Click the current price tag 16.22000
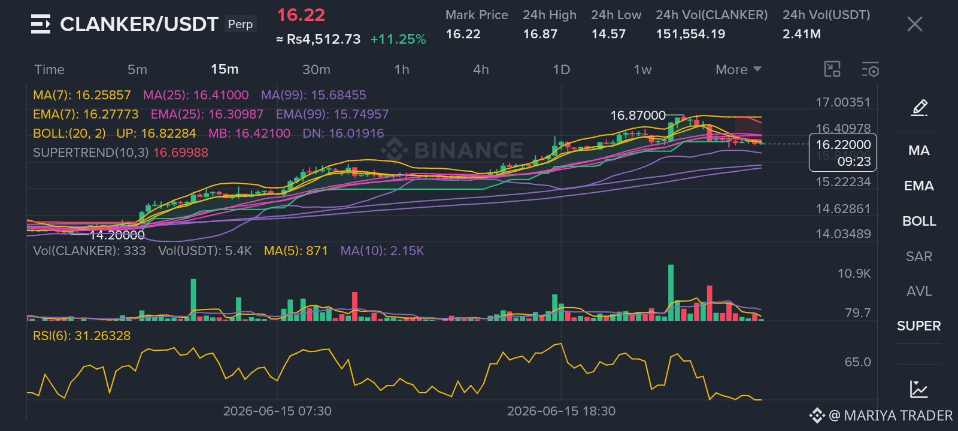The width and height of the screenshot is (958, 431). [843, 153]
